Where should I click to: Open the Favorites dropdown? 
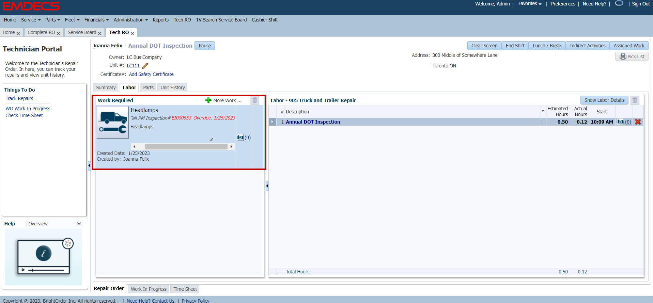(x=530, y=4)
